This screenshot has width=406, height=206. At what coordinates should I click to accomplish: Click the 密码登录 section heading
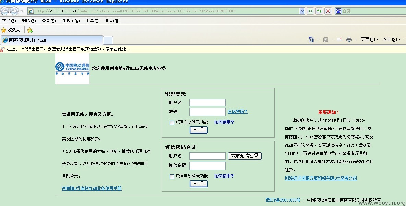175,94
